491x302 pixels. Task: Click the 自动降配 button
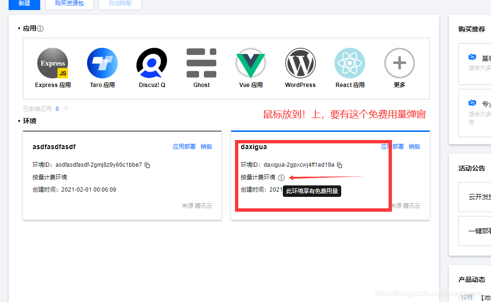click(120, 3)
